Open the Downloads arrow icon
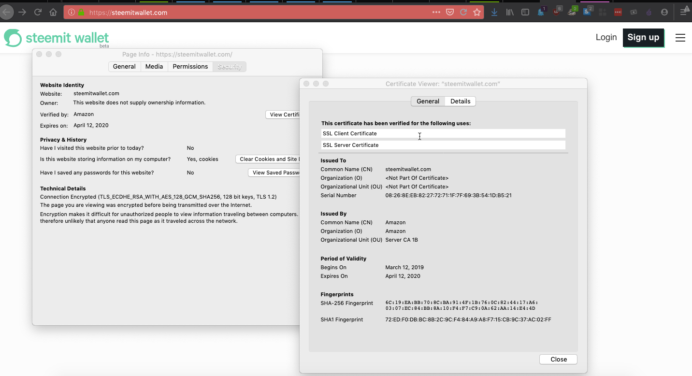Image resolution: width=692 pixels, height=376 pixels. 494,13
